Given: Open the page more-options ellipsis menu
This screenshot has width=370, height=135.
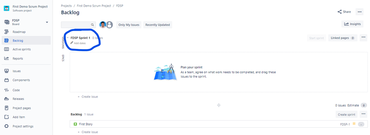Looking at the screenshot, I should 359,12.
